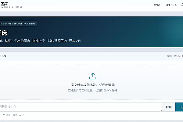Click the text 将文件拖放到此处，或点击选择
183x122 pixels.
coord(93,85)
